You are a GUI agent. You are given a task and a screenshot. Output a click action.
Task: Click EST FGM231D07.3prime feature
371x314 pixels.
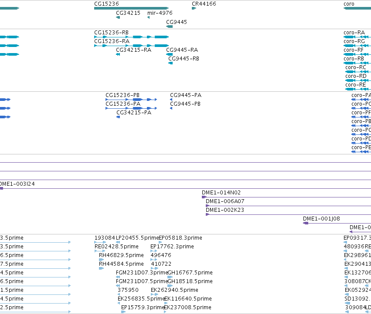point(118,277)
